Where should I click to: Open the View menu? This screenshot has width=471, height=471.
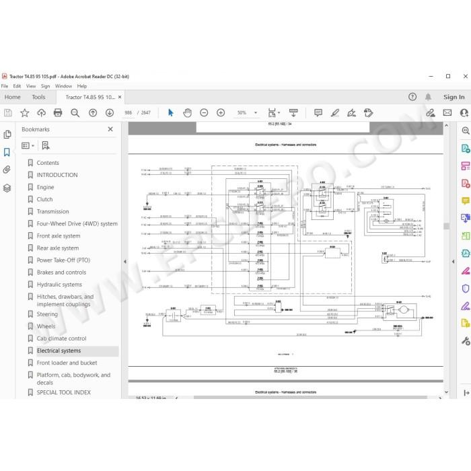[31, 86]
